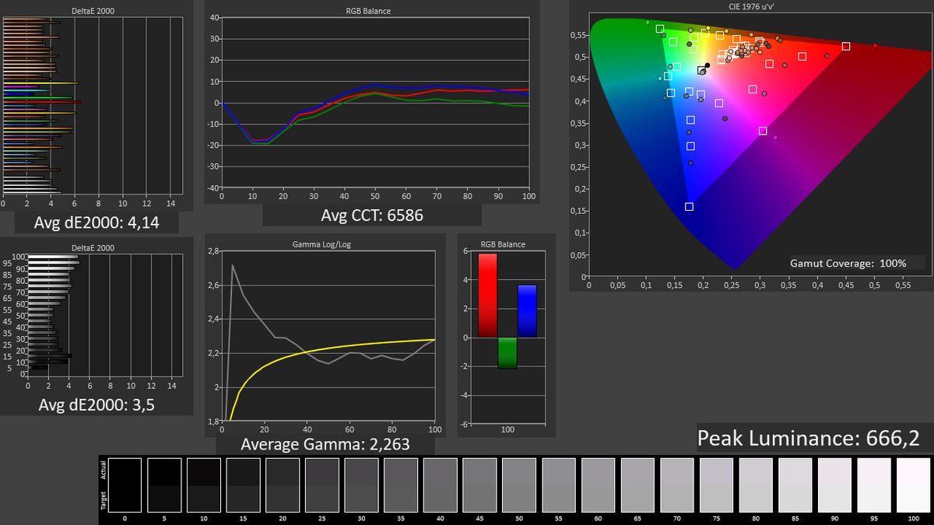The height and width of the screenshot is (525, 934).
Task: Select the grayscale swatch labeled 30
Action: coord(361,485)
